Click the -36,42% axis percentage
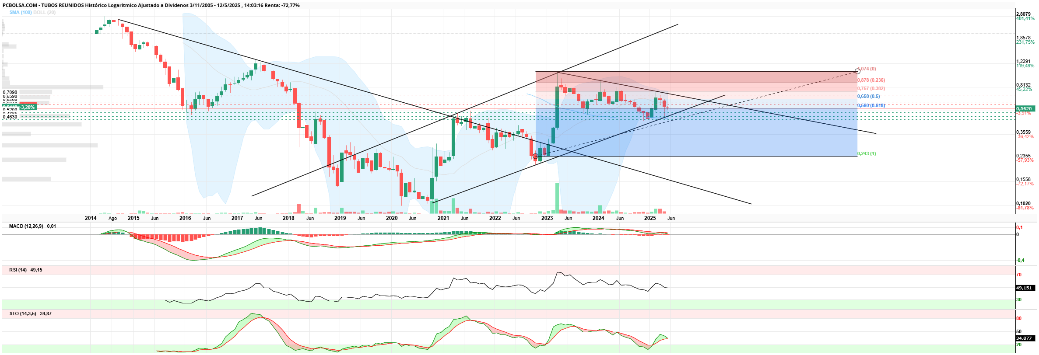The image size is (1039, 355). [x=1025, y=137]
